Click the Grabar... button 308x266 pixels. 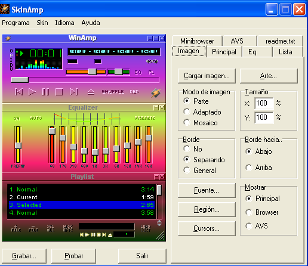pyautogui.click(x=24, y=256)
